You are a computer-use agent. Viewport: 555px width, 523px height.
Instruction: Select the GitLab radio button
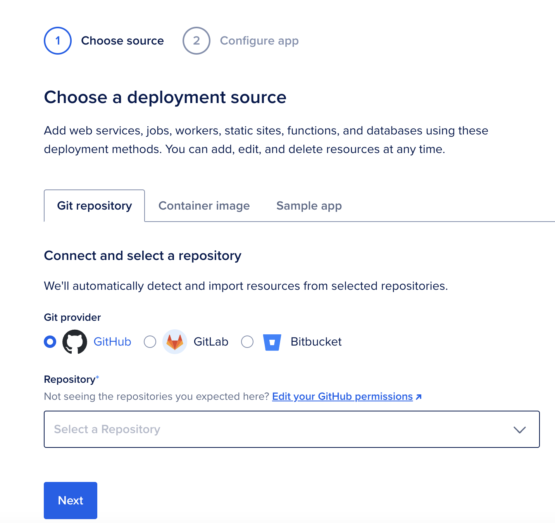[150, 342]
